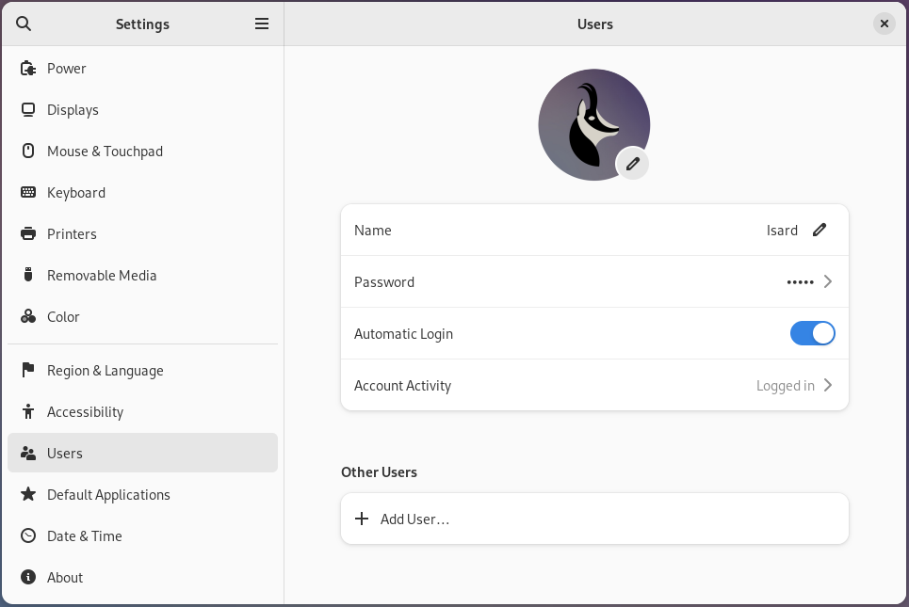Image resolution: width=909 pixels, height=607 pixels.
Task: Click the Removable Media USB icon
Action: click(28, 276)
